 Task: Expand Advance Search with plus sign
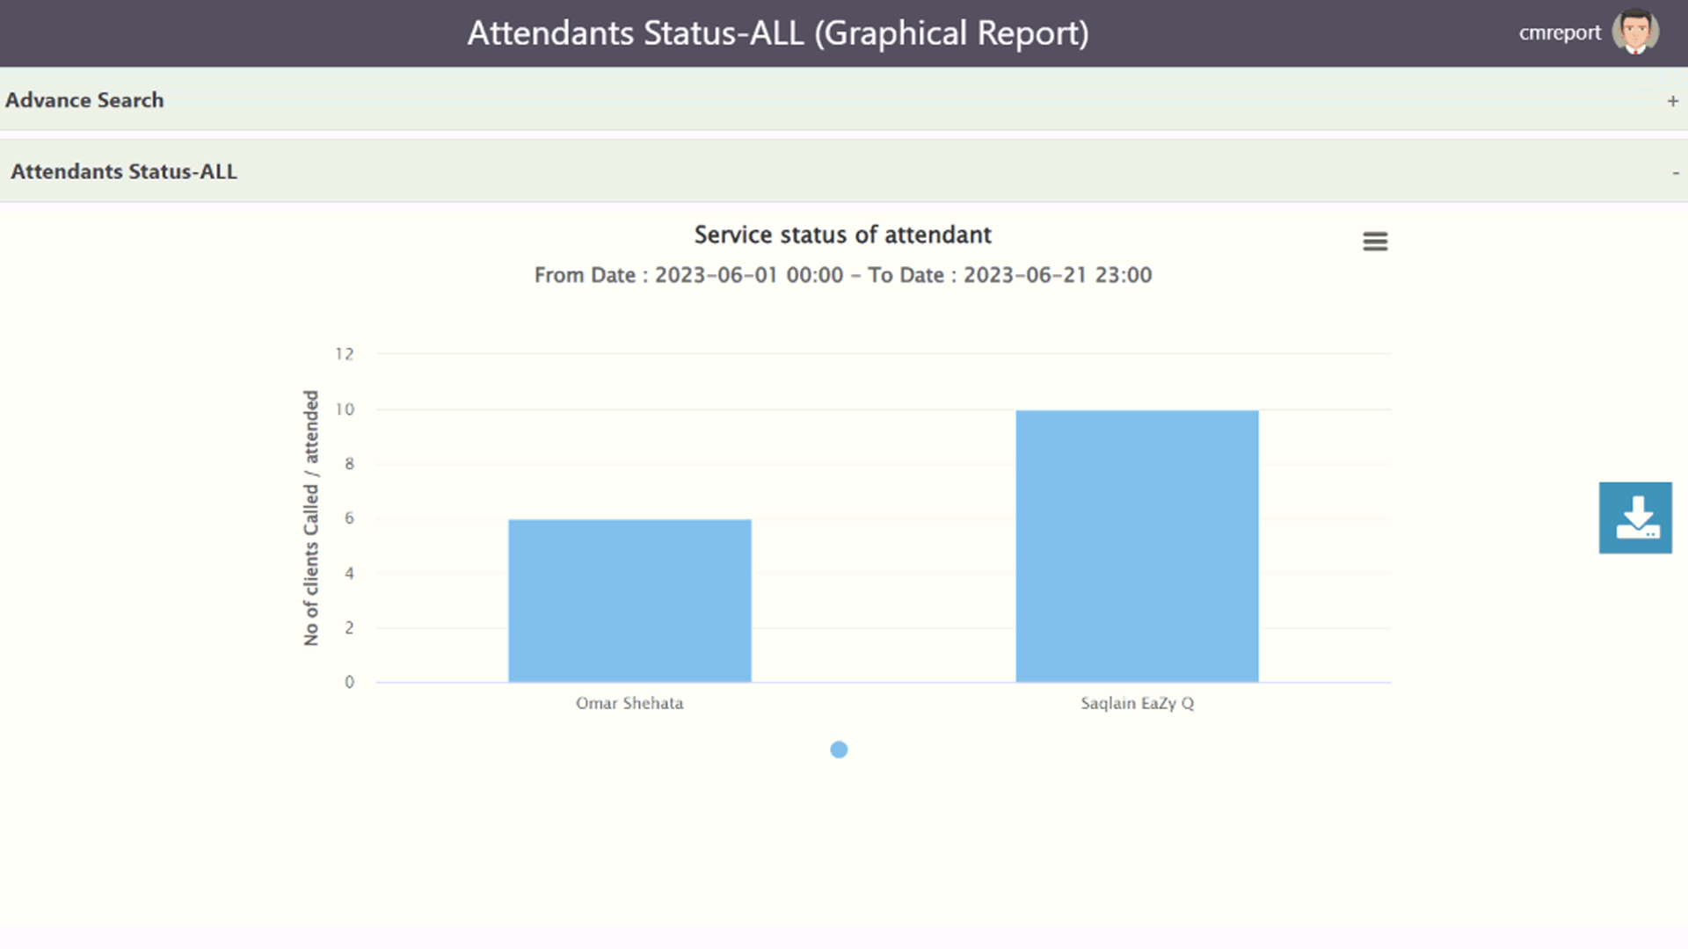pos(1672,101)
